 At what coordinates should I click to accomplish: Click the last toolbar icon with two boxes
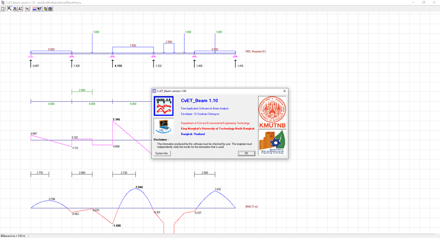pyautogui.click(x=50, y=9)
